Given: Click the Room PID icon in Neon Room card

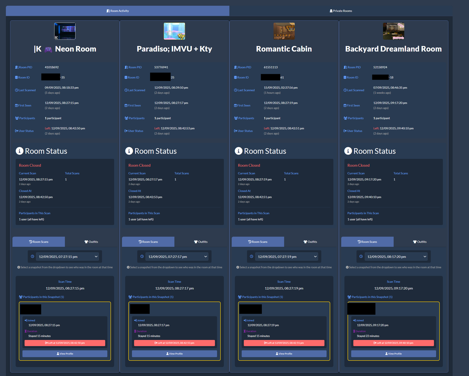Looking at the screenshot, I should (x=17, y=67).
